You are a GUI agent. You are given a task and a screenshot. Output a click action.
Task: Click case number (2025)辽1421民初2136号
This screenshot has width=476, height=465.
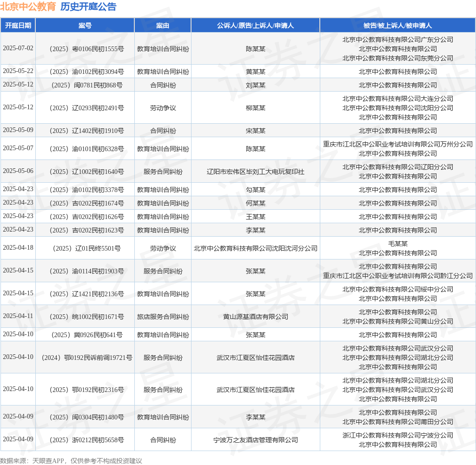pyautogui.click(x=86, y=294)
